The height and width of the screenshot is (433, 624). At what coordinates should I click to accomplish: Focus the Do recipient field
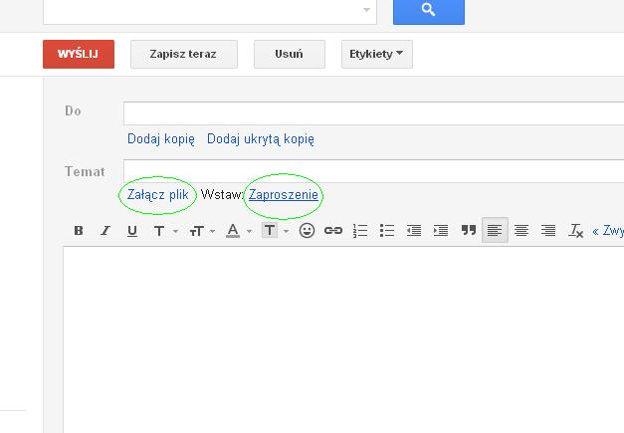pyautogui.click(x=373, y=113)
